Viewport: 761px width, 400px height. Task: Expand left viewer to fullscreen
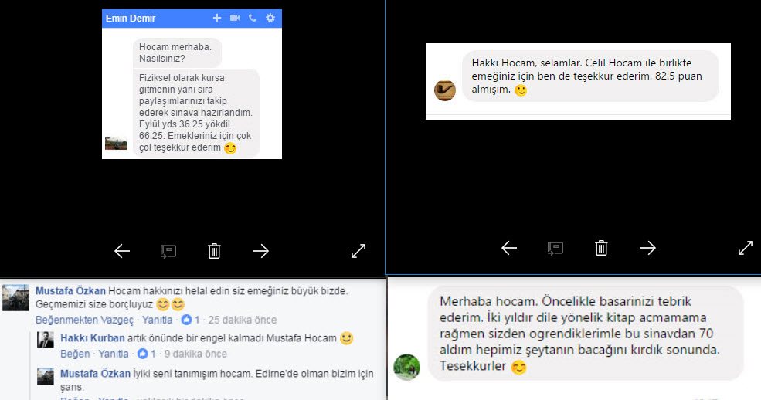pos(358,251)
